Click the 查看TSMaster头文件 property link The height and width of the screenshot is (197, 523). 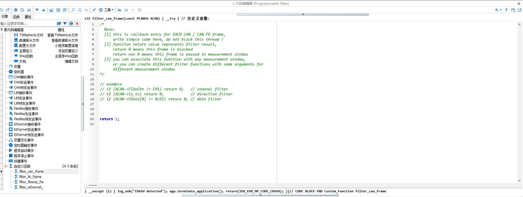point(63,35)
